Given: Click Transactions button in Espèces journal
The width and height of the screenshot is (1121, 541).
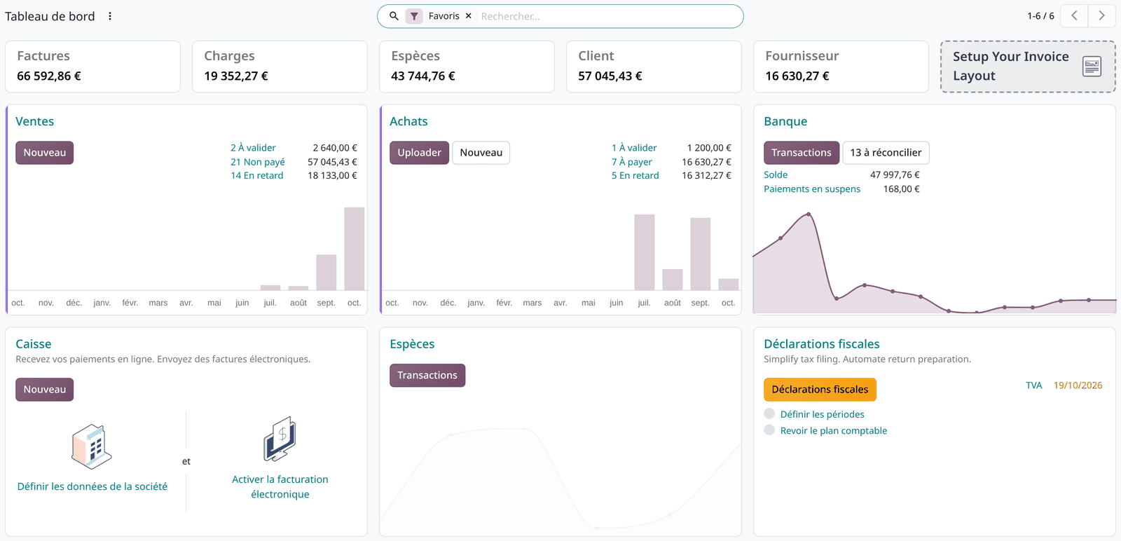Looking at the screenshot, I should coord(427,376).
